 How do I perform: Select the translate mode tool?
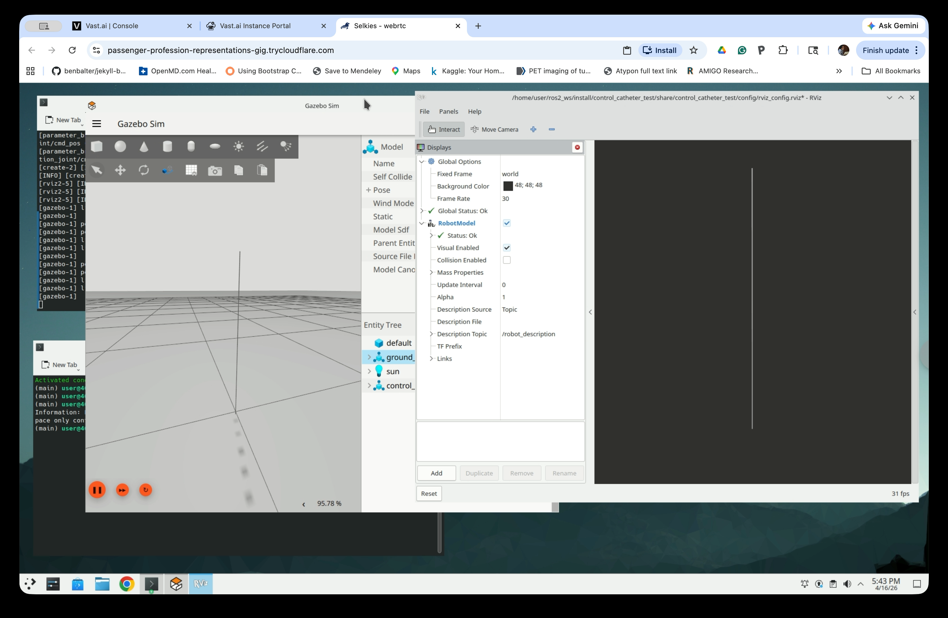click(120, 170)
